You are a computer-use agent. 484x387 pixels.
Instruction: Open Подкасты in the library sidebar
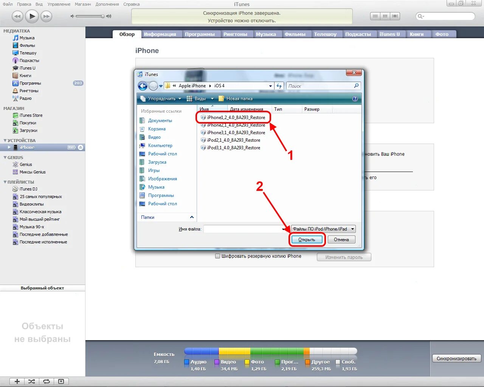pyautogui.click(x=29, y=60)
